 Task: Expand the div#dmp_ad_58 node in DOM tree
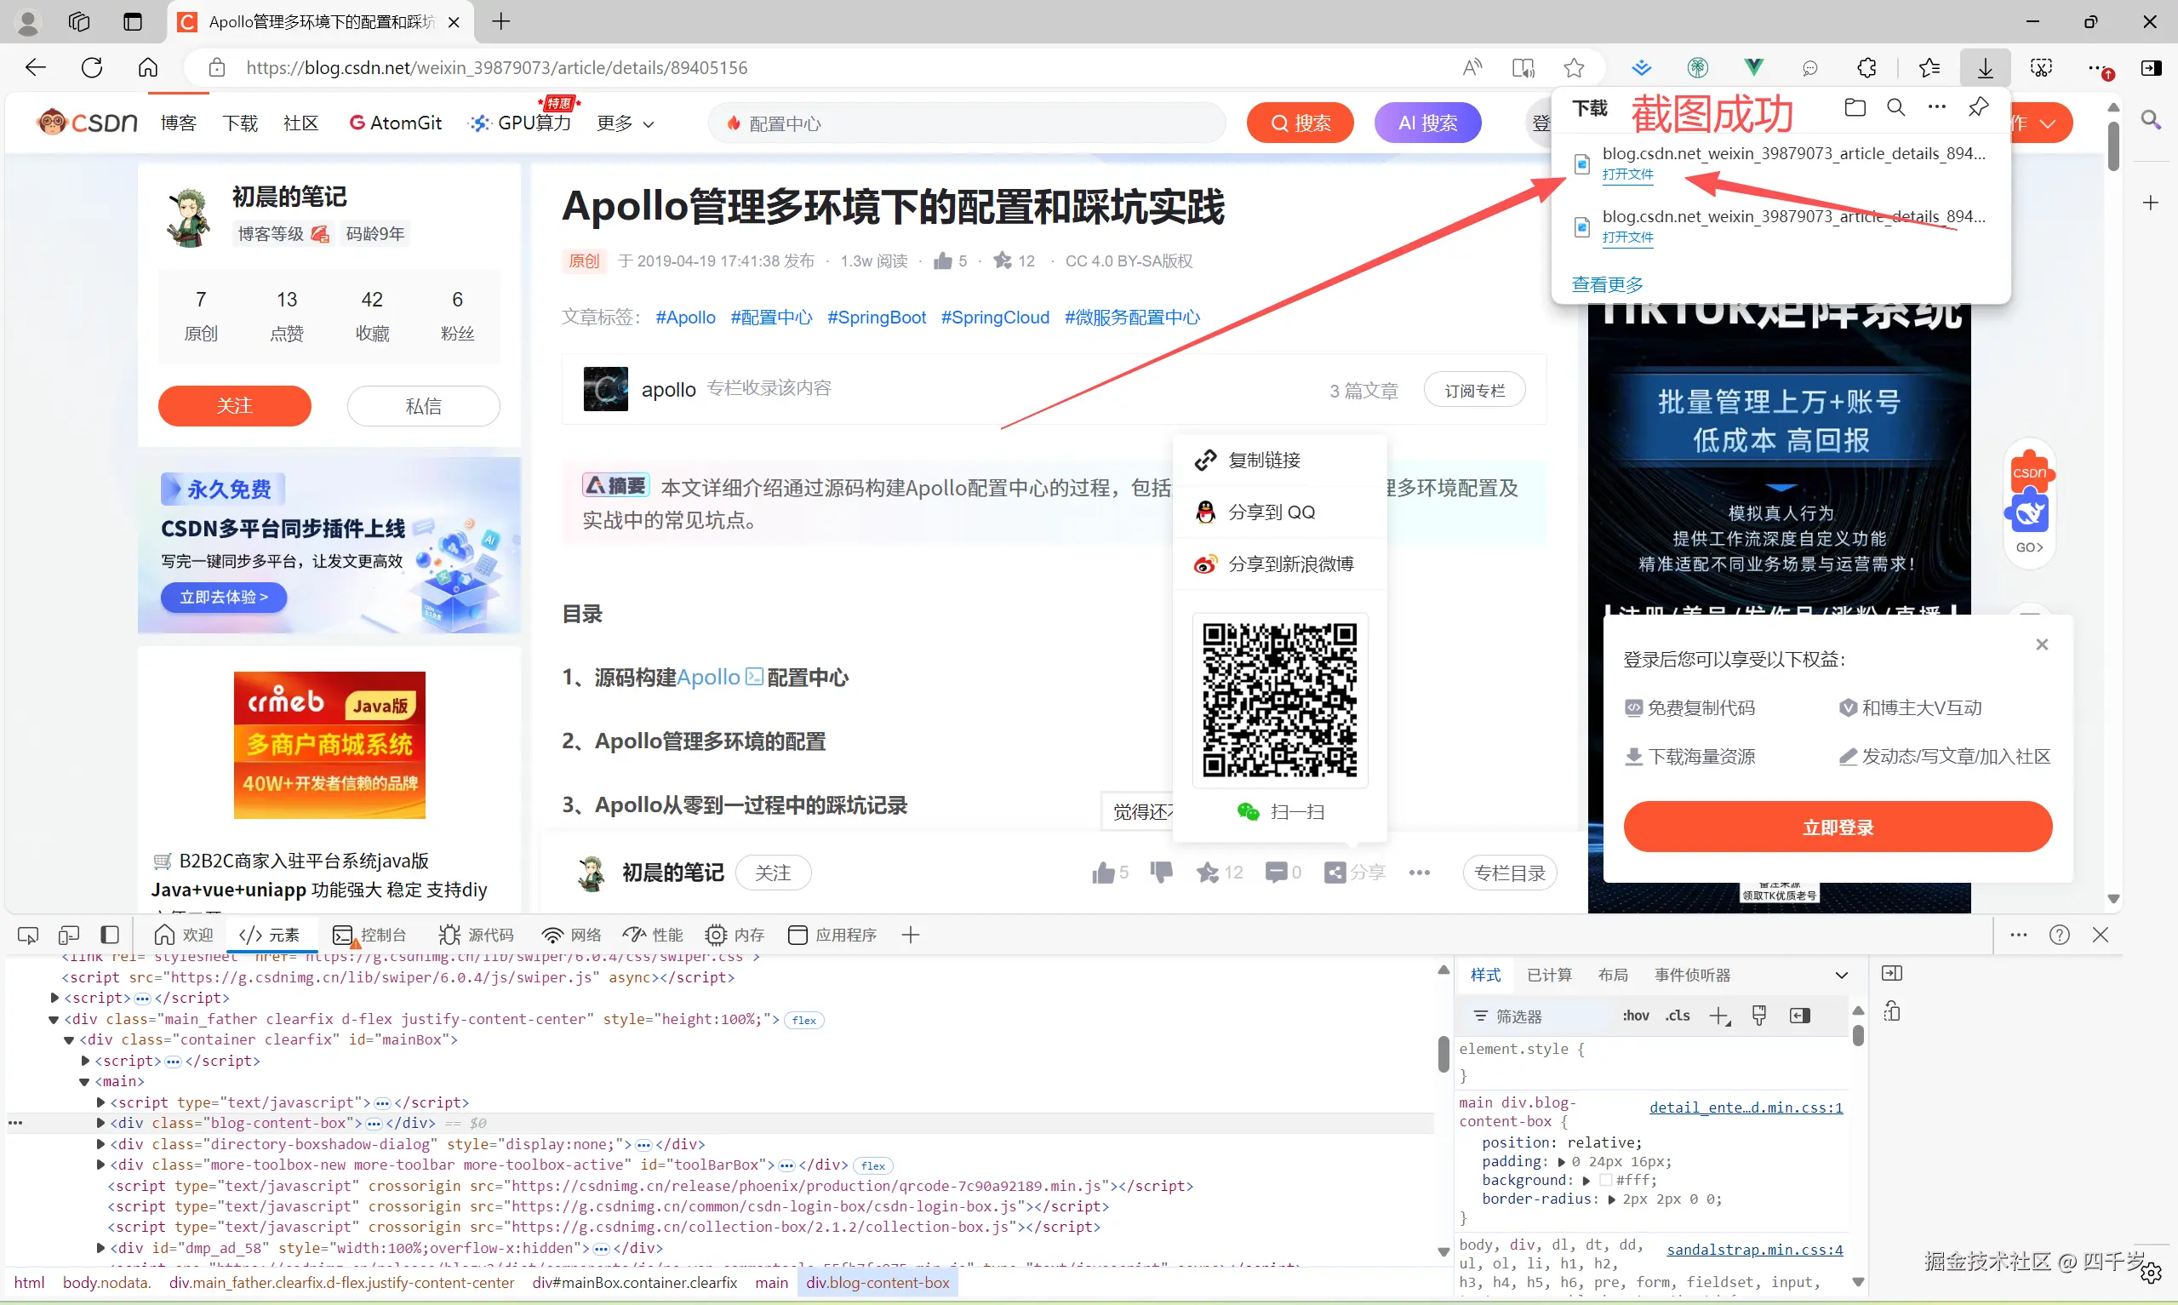point(100,1247)
